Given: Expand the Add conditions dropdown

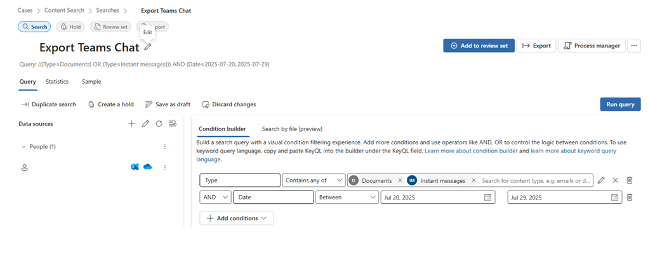Looking at the screenshot, I should [x=236, y=218].
